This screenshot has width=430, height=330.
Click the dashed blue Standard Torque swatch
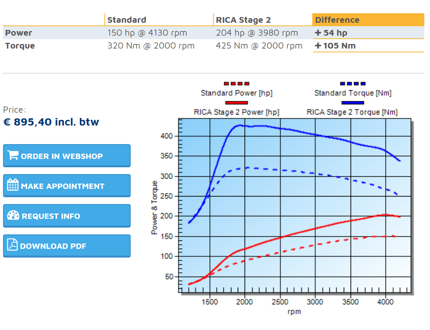[353, 83]
